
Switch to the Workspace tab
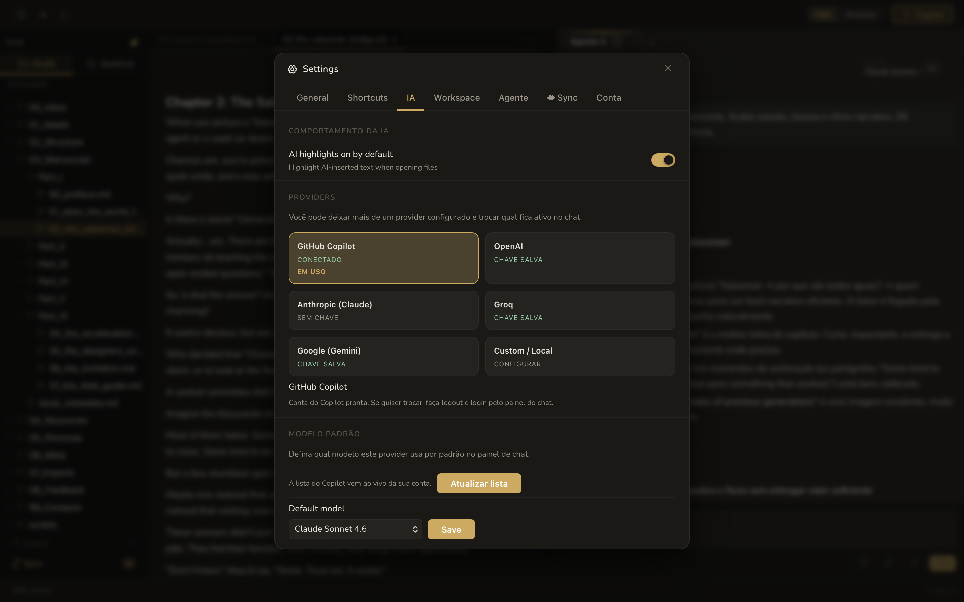pos(457,98)
